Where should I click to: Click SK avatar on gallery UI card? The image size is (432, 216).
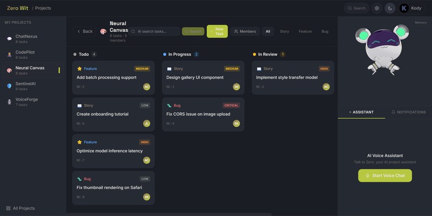tap(236, 87)
